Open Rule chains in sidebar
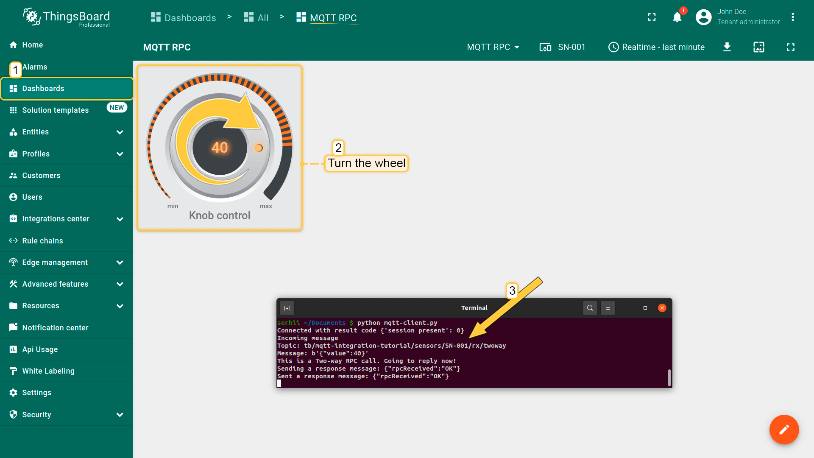This screenshot has height=458, width=814. point(42,241)
